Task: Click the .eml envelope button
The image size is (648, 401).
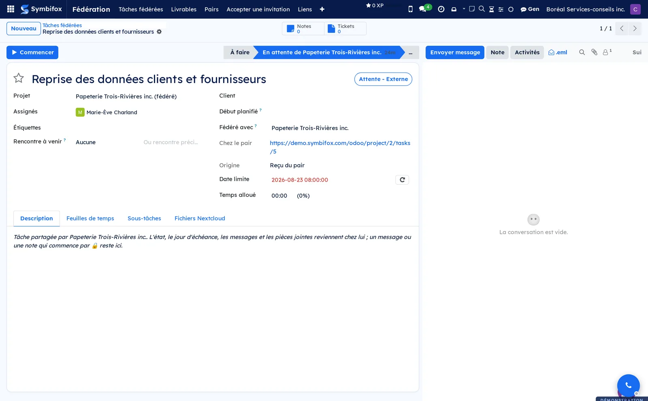Action: [x=558, y=52]
